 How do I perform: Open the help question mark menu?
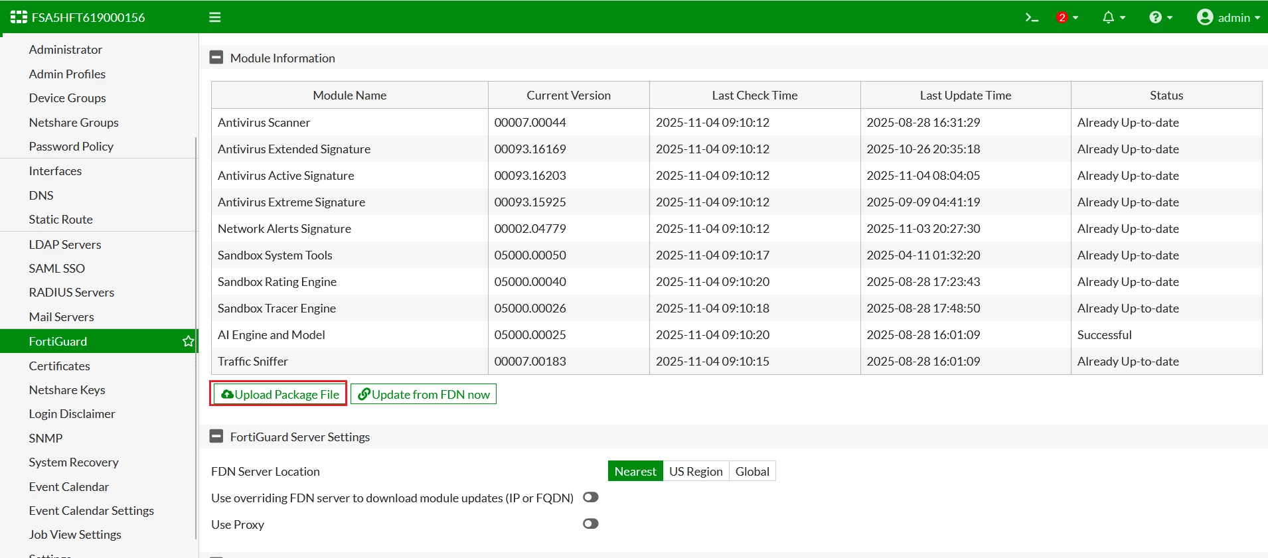(x=1161, y=17)
